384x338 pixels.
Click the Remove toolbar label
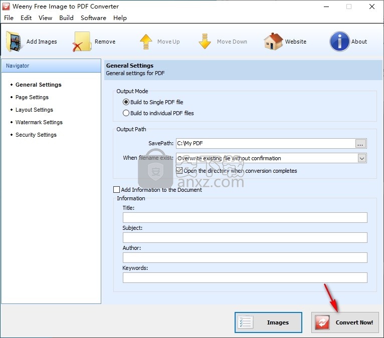tap(105, 42)
